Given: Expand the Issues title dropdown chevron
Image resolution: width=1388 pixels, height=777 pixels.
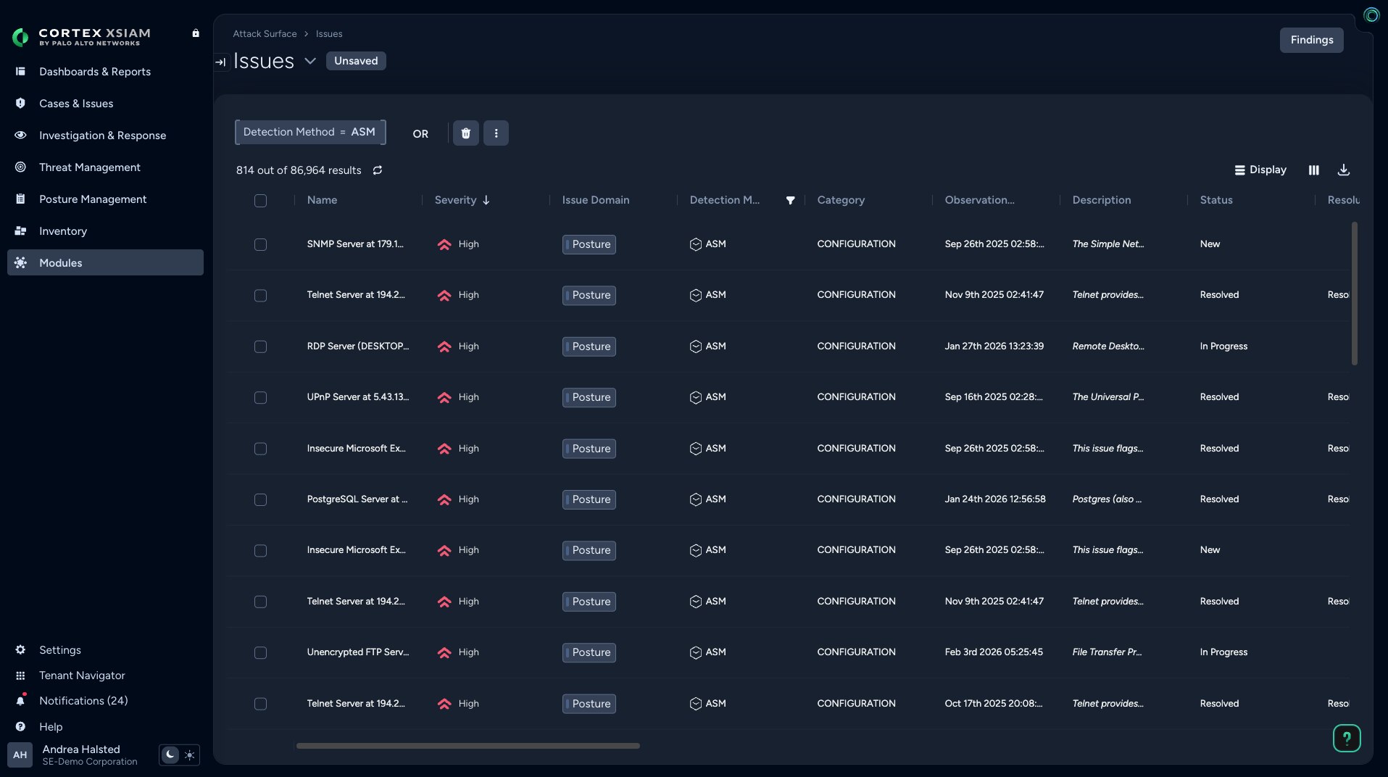Looking at the screenshot, I should (x=310, y=61).
